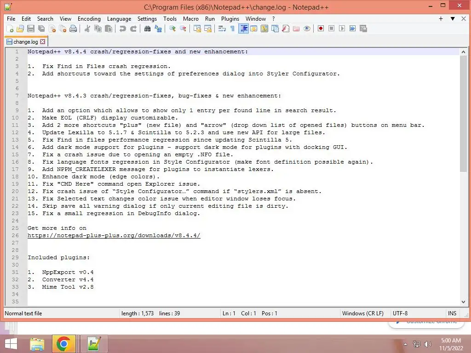Toggle word wrap in the toolbar
This screenshot has width=471, height=353.
click(x=222, y=28)
